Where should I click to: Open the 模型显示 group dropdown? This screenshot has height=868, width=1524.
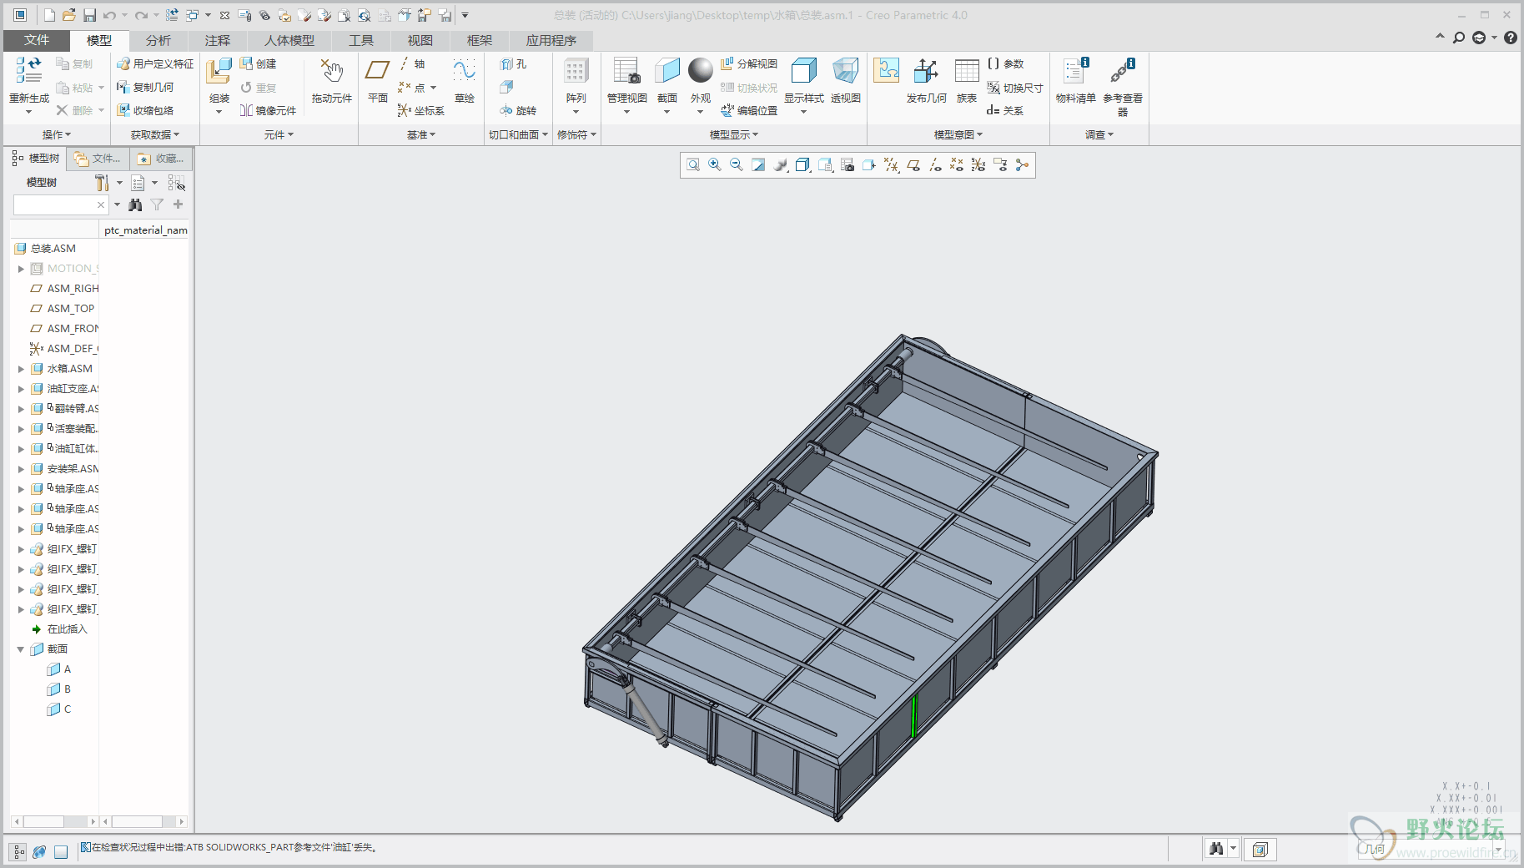tap(734, 134)
